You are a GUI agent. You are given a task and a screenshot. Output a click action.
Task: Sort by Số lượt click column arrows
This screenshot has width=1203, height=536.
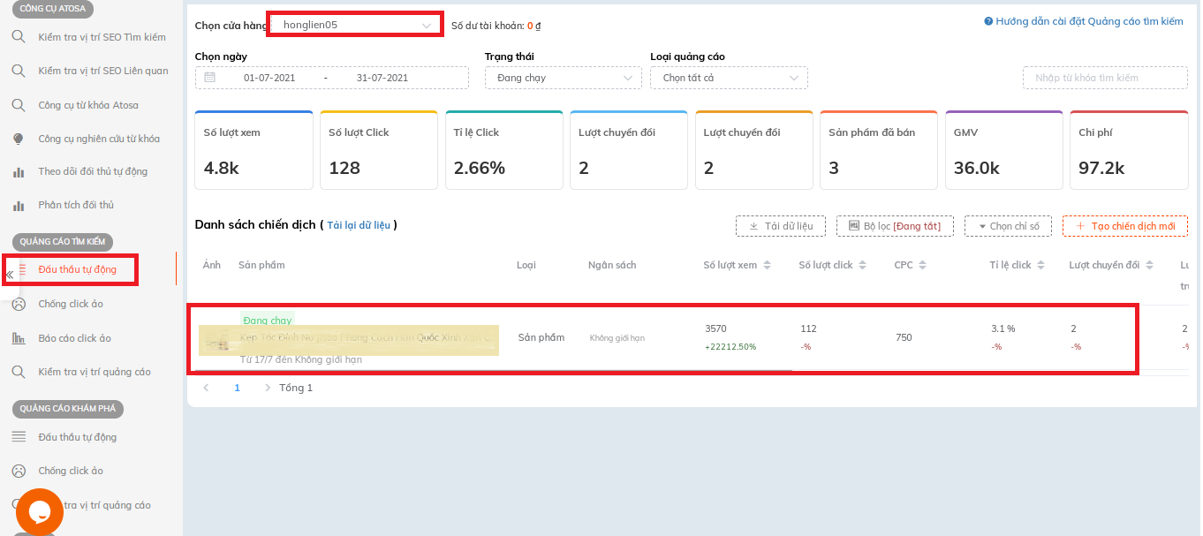(862, 266)
